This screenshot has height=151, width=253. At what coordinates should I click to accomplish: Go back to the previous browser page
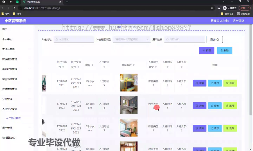pyautogui.click(x=3, y=8)
